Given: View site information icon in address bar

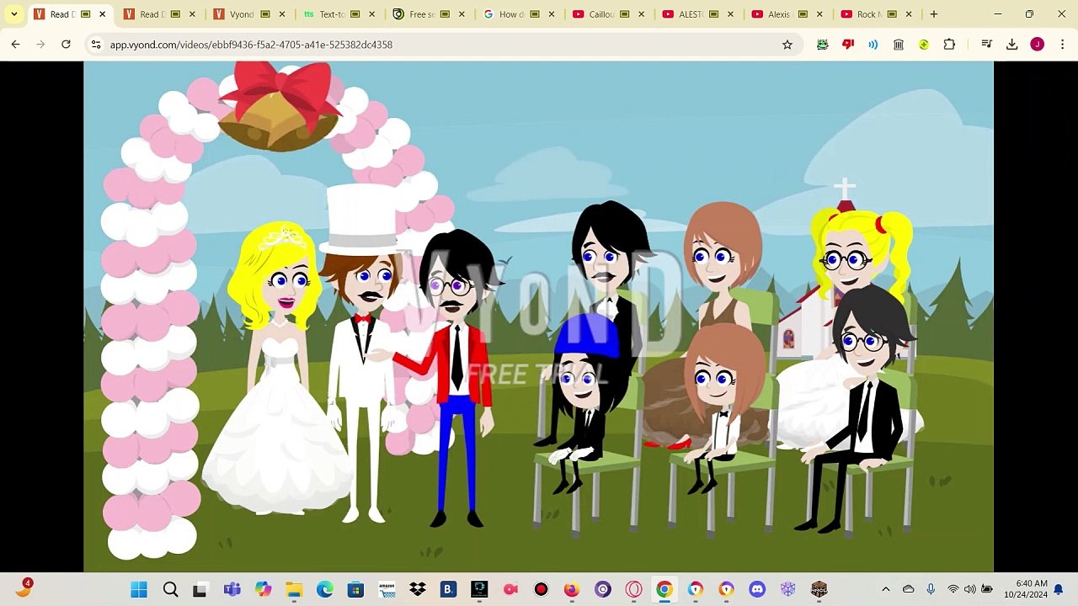Looking at the screenshot, I should pos(96,45).
